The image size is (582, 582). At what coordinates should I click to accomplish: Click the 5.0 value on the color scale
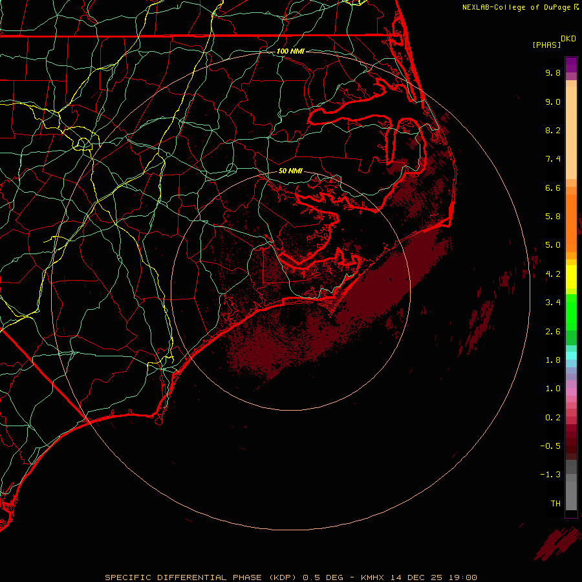click(553, 245)
